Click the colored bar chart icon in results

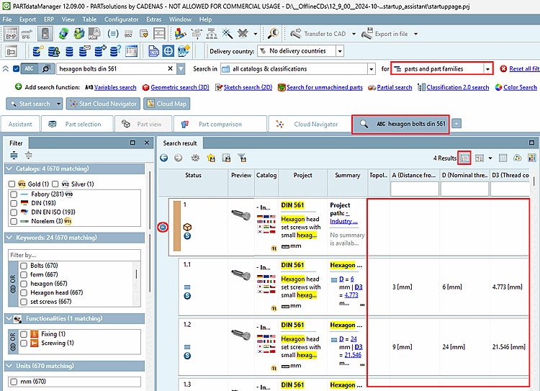(532, 158)
